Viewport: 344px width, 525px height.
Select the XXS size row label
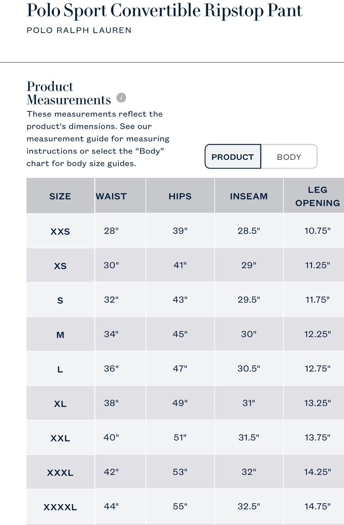point(60,231)
